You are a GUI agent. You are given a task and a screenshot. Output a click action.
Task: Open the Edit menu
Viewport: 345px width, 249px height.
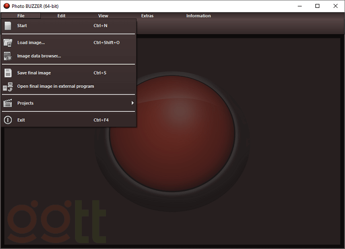pyautogui.click(x=61, y=16)
